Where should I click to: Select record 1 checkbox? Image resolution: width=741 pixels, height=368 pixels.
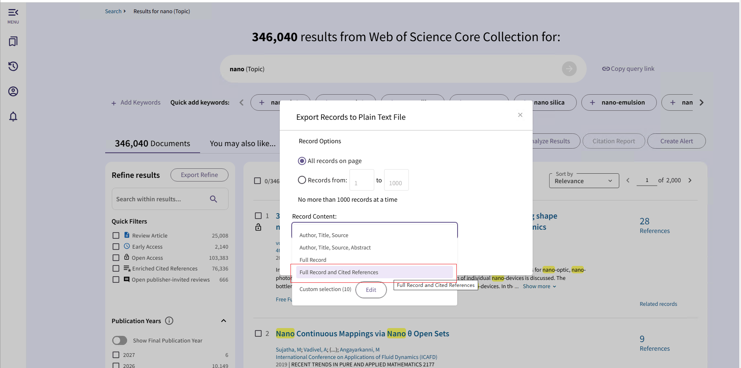coord(258,216)
